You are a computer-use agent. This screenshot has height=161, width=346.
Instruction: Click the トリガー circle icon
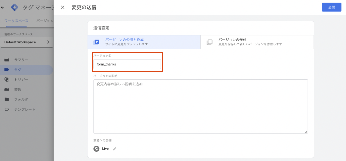click(7, 80)
